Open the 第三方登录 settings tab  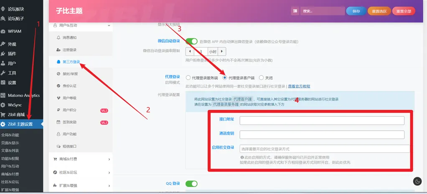pos(81,62)
